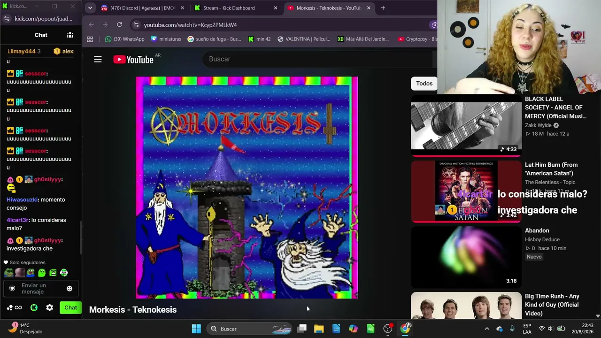This screenshot has width=601, height=338.
Task: Open the Black Label Society video thumbnail
Action: pyautogui.click(x=466, y=125)
